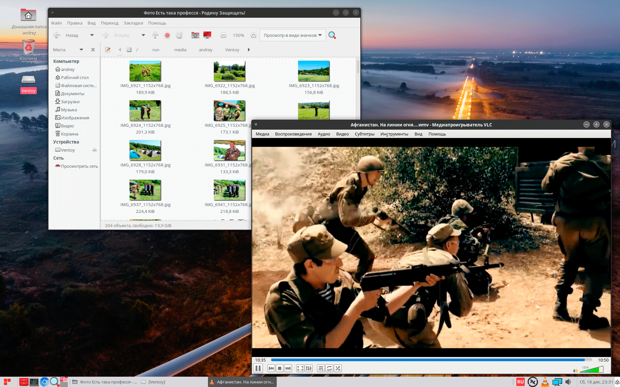620x387 pixels.
Task: Open the Инструменты menu in VLC
Action: (394, 134)
